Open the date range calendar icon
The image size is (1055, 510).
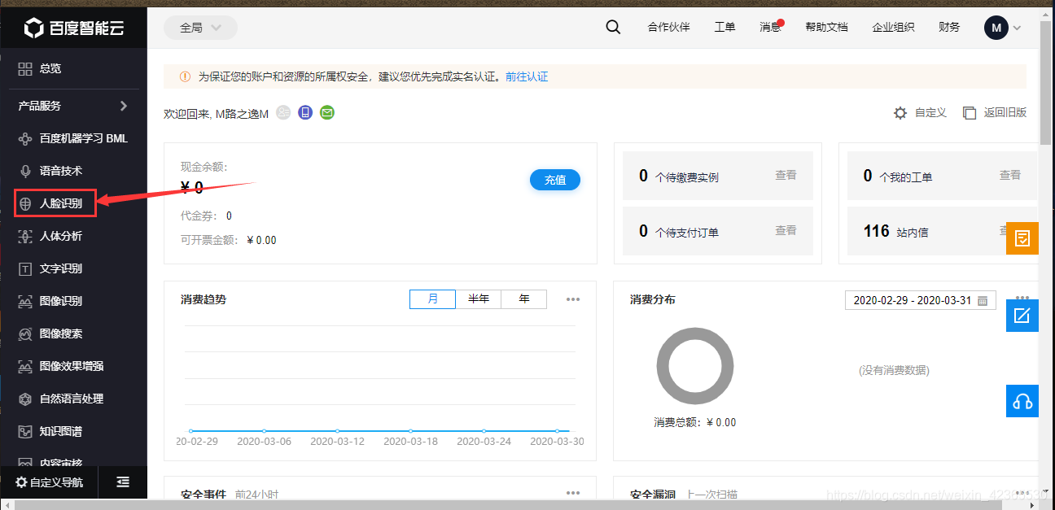click(x=983, y=300)
